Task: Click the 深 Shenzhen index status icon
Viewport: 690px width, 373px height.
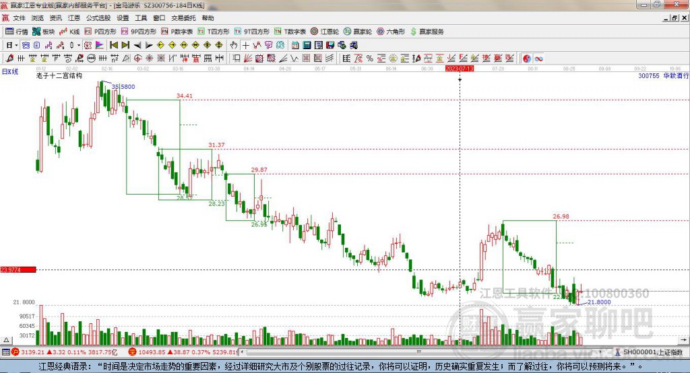Action: 132,352
